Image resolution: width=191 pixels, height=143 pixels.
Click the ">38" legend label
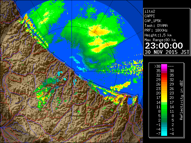coord(157,66)
